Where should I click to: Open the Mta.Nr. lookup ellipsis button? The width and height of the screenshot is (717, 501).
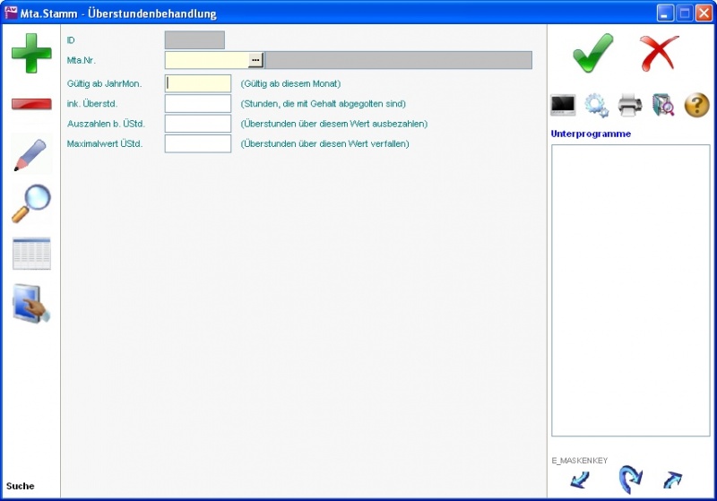click(x=255, y=60)
